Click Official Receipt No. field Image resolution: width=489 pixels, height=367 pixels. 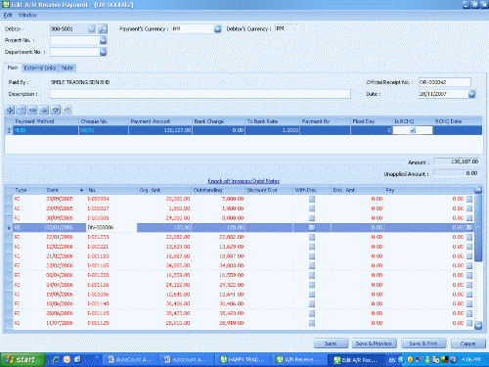coord(445,82)
